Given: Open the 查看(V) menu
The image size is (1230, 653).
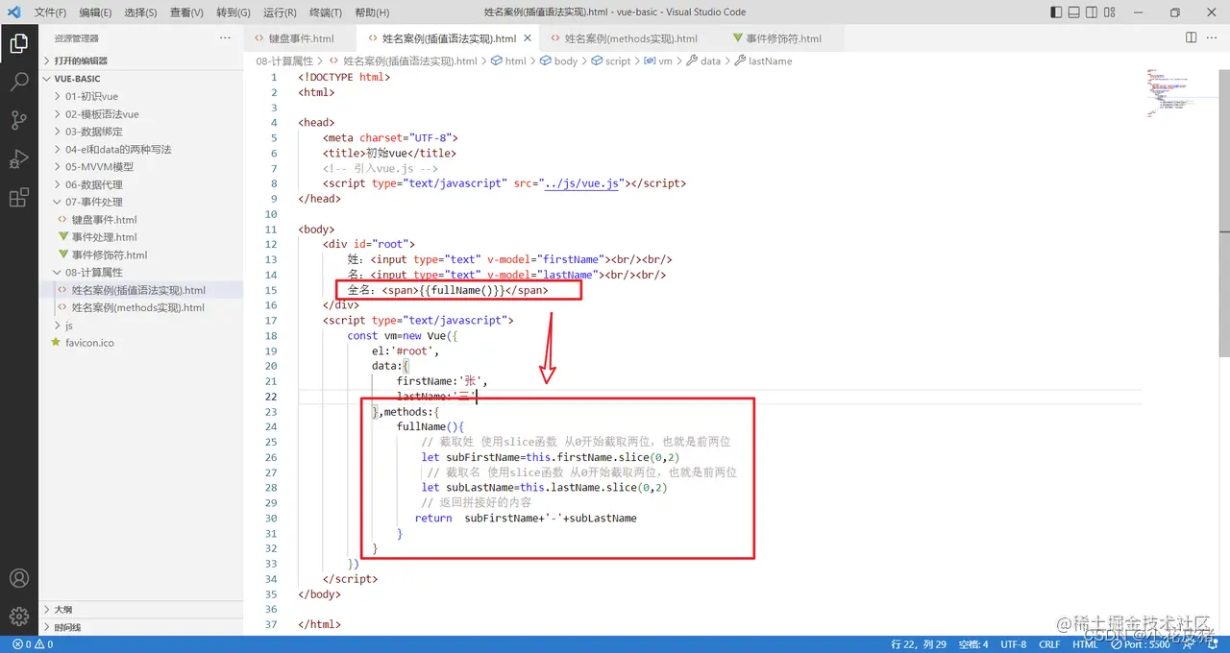Looking at the screenshot, I should pyautogui.click(x=186, y=12).
